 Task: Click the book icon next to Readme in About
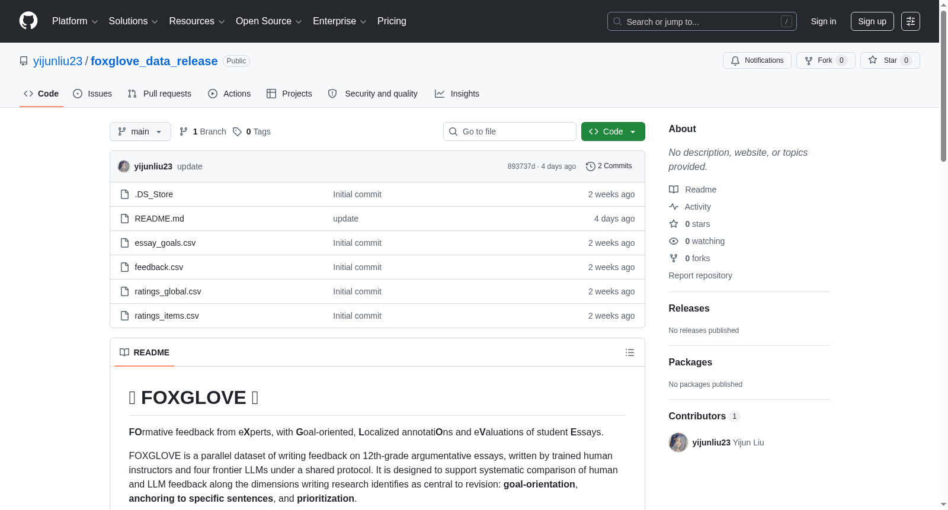(x=674, y=190)
